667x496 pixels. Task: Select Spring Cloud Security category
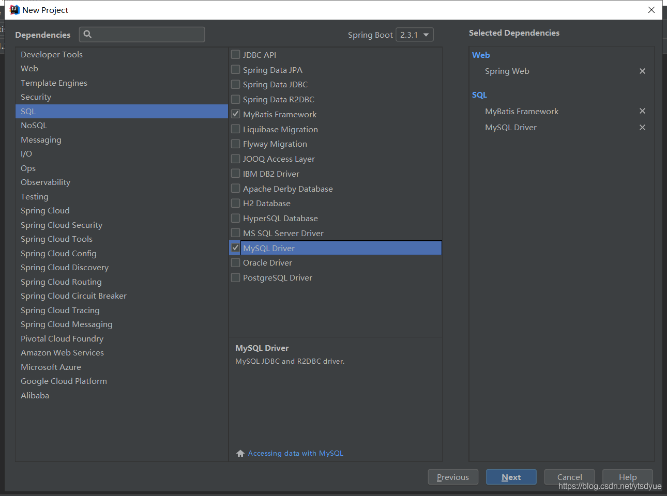pos(122,225)
